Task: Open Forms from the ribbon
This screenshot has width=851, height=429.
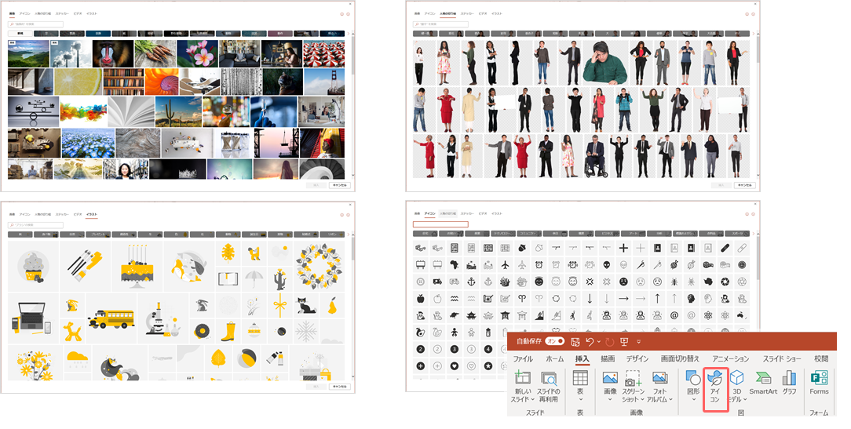Action: coord(819,383)
